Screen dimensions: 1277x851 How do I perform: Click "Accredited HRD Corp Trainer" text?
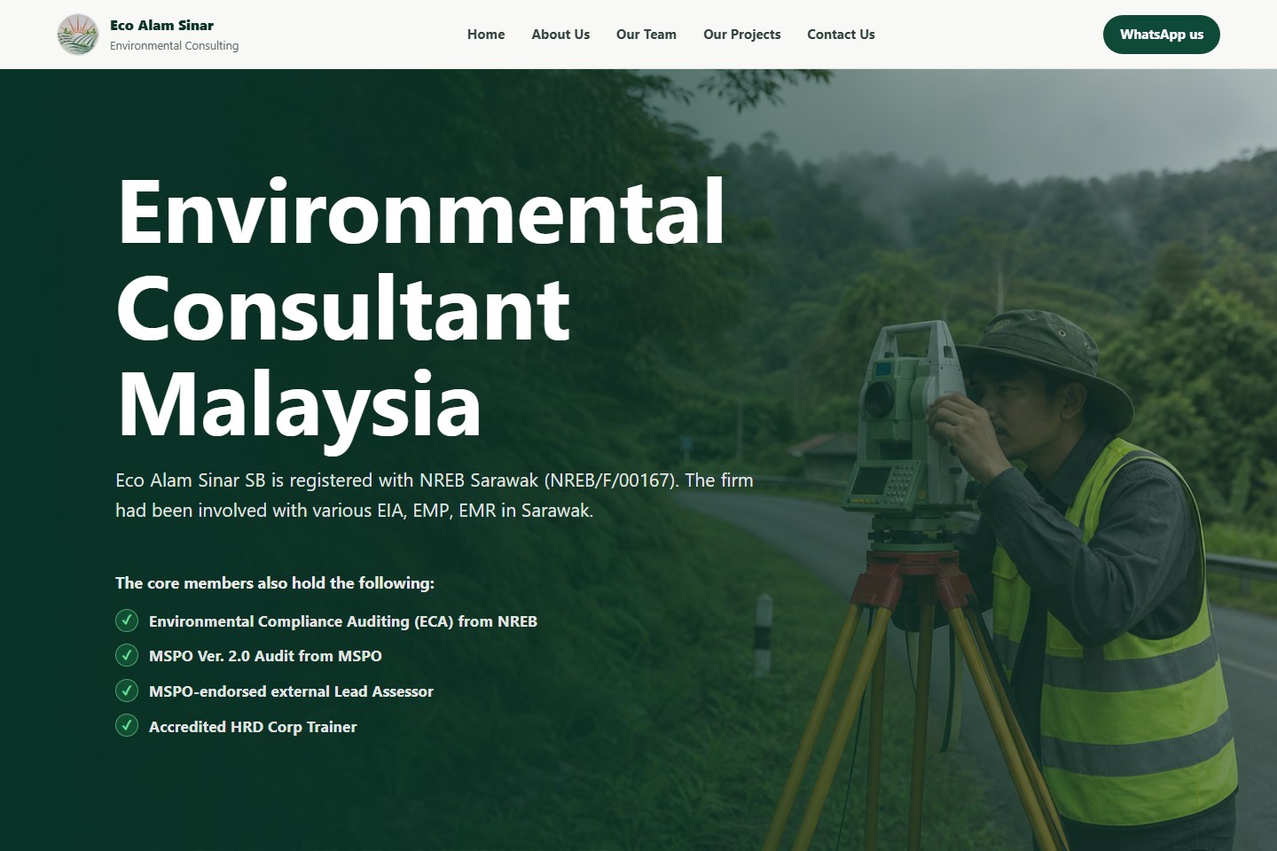(253, 727)
